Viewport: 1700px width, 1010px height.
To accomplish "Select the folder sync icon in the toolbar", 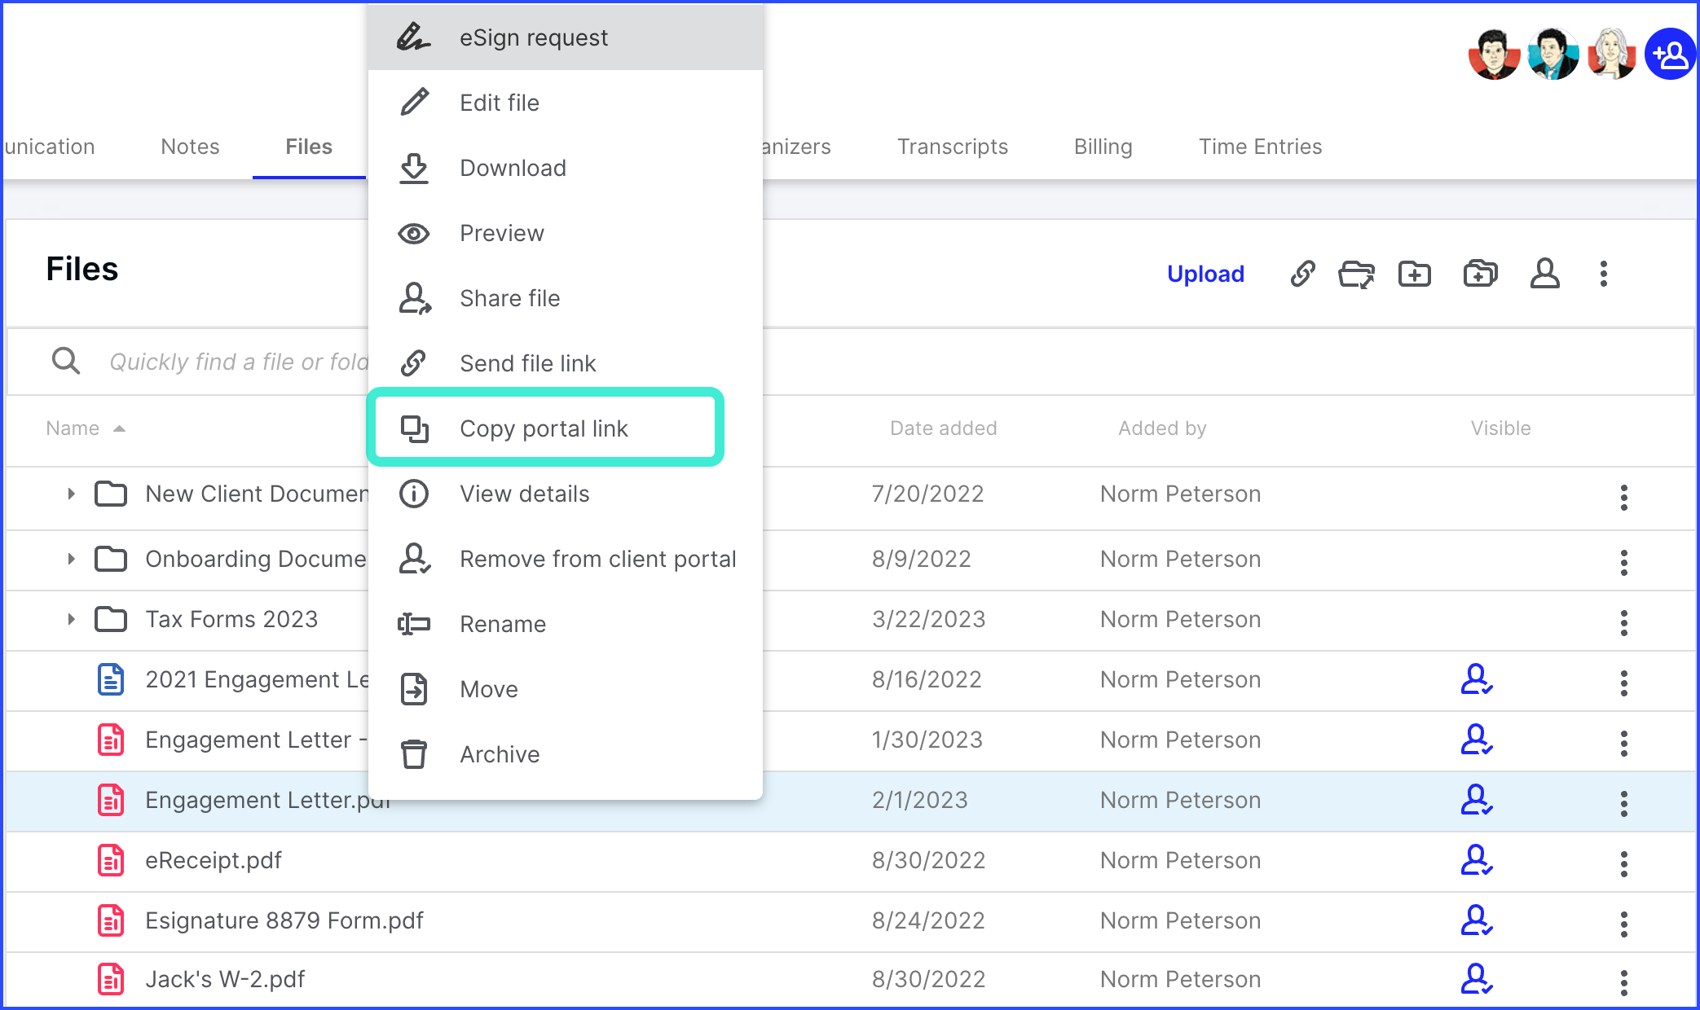I will (1357, 274).
